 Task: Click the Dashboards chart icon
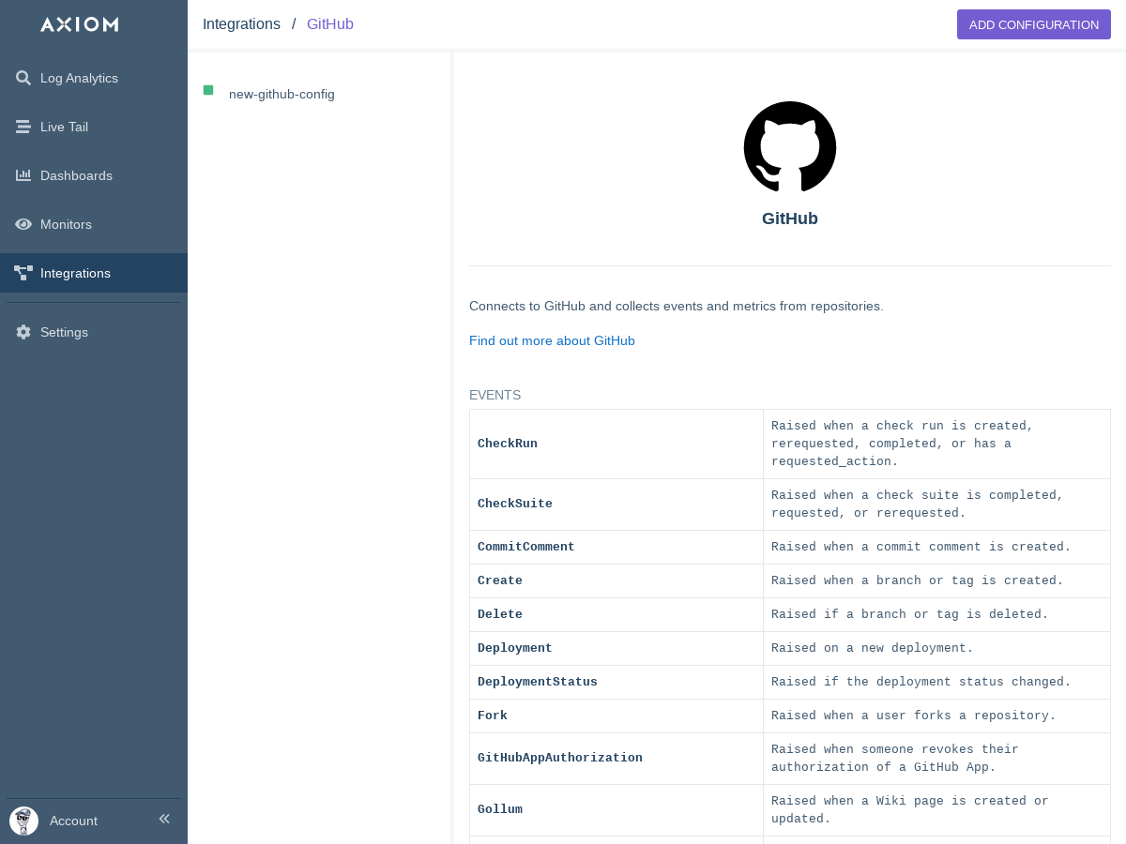(x=23, y=175)
